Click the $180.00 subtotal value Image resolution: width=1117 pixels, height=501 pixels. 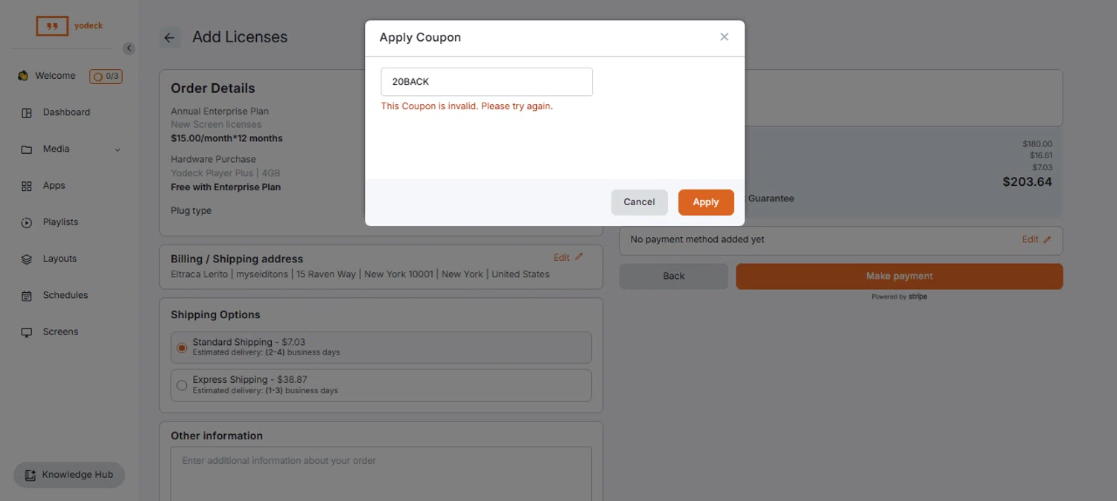tap(1037, 144)
